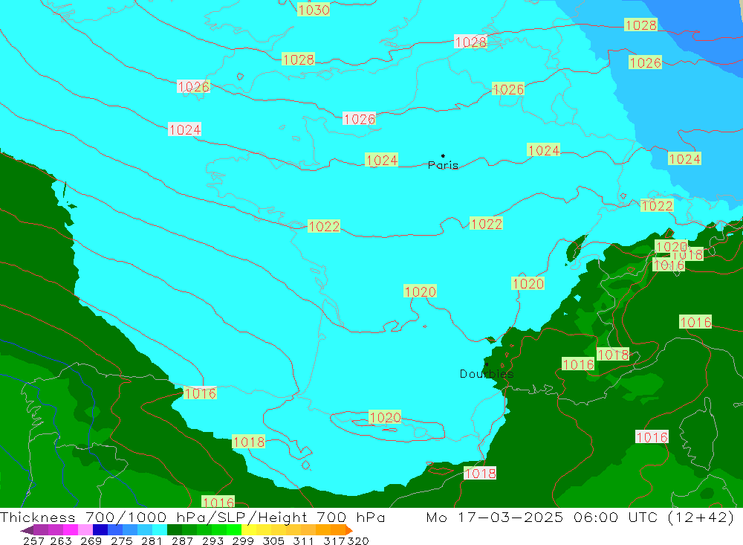The width and height of the screenshot is (743, 545).
Task: Click the legend value 263
Action: [x=61, y=541]
